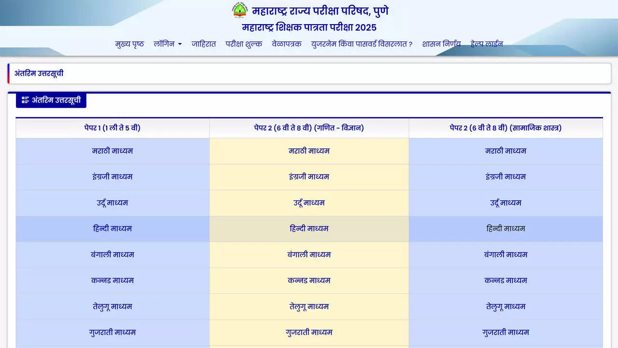Viewport: 618px width, 348px height.
Task: Choose कन्नड माध्यम under सामाजिक शास्त्र
Action: coord(506,280)
